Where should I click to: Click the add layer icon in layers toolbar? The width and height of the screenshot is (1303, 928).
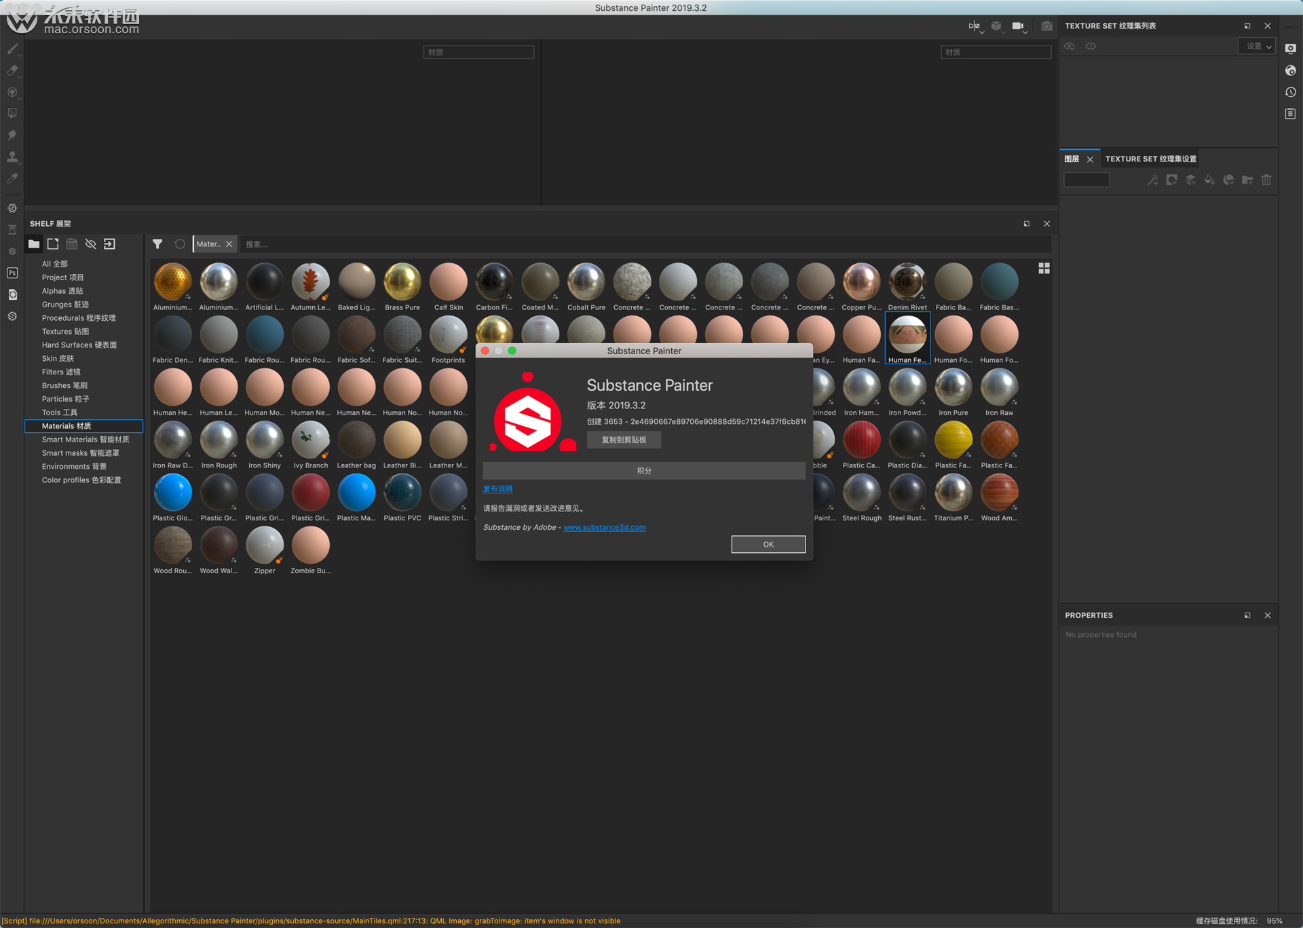[x=1190, y=180]
